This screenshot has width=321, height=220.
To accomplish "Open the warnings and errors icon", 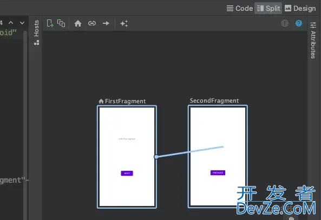I will (x=285, y=23).
